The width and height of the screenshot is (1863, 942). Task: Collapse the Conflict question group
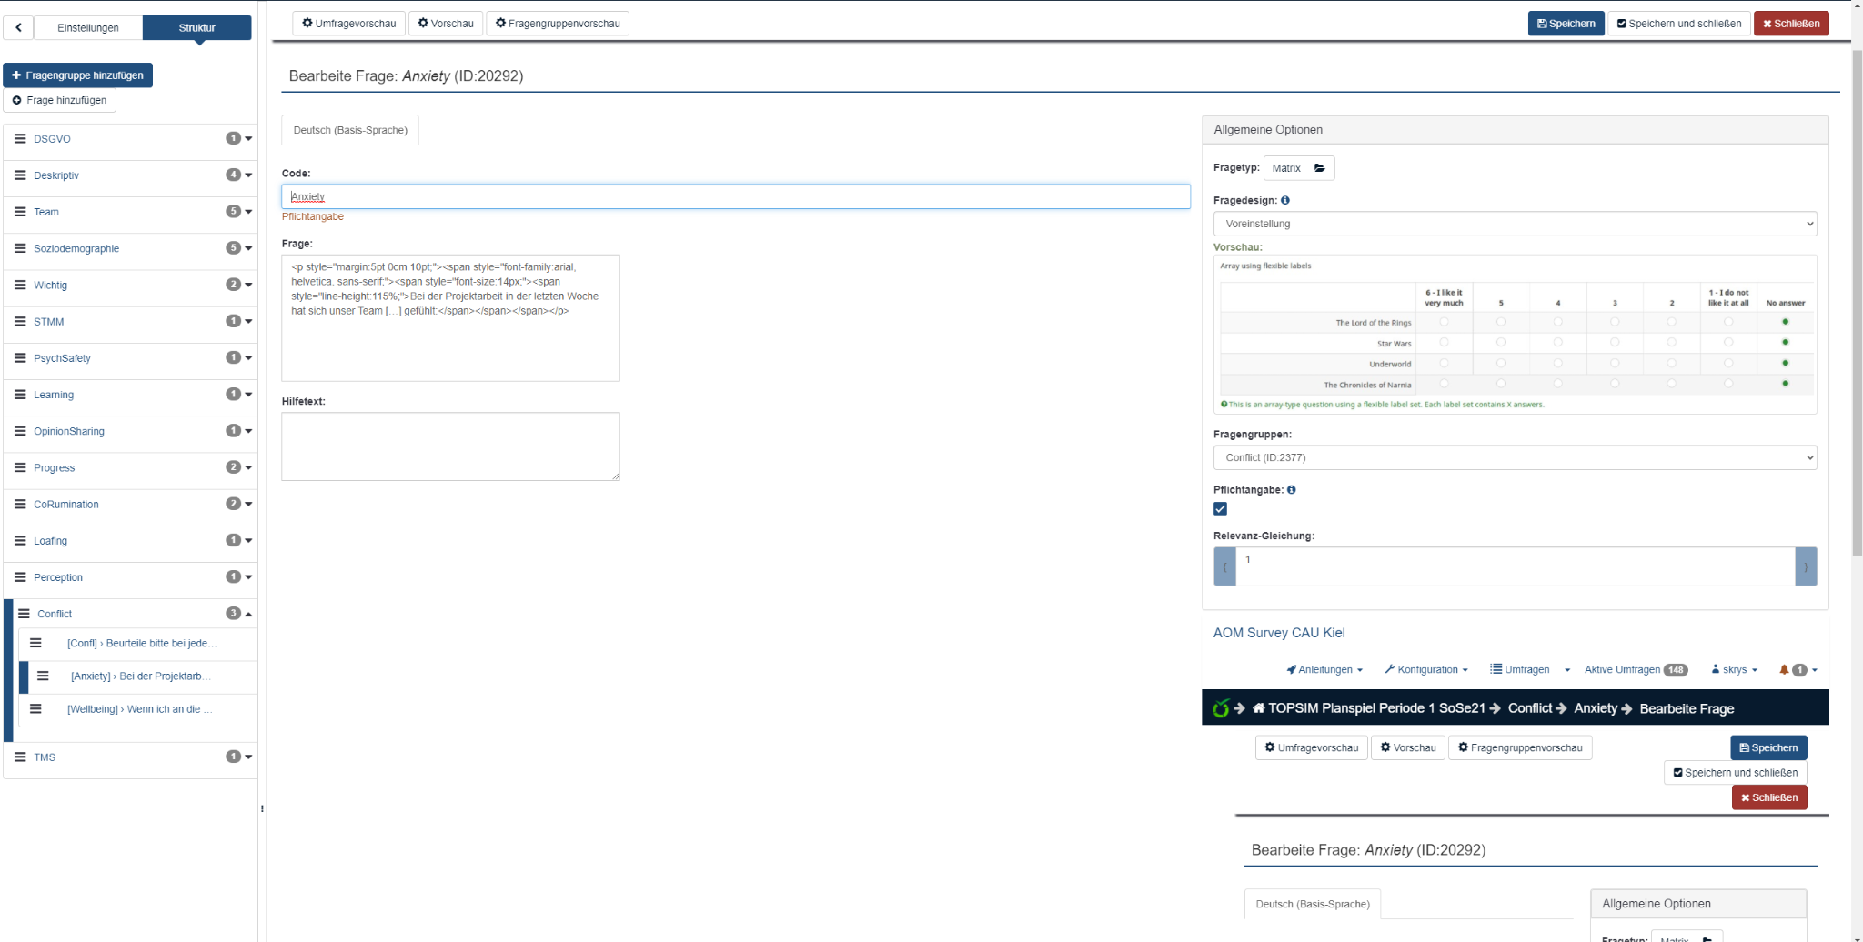pos(248,614)
